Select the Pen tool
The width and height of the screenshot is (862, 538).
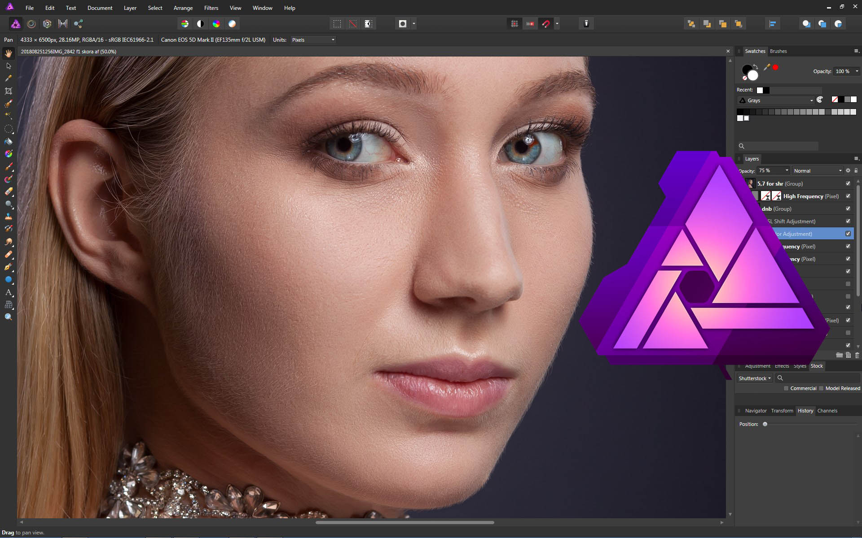coord(9,267)
